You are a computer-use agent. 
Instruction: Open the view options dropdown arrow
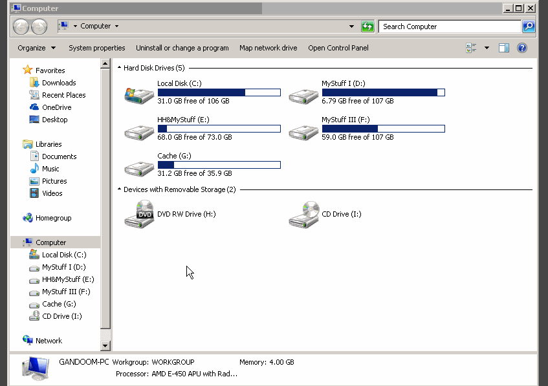(x=487, y=48)
